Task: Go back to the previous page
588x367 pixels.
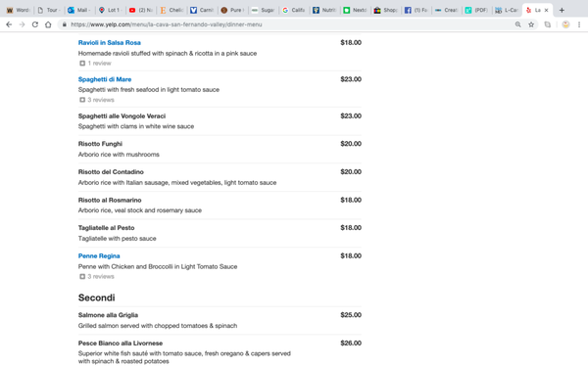Action: (9, 24)
